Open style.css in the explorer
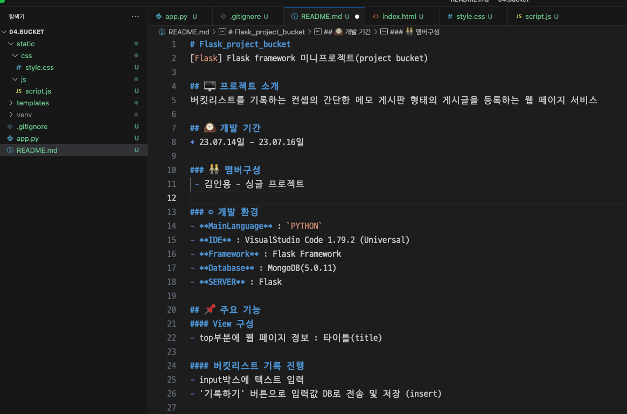 click(x=74, y=67)
